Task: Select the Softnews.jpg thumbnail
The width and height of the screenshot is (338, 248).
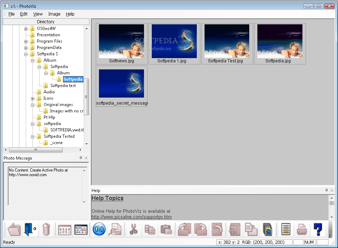Action: pyautogui.click(x=121, y=44)
